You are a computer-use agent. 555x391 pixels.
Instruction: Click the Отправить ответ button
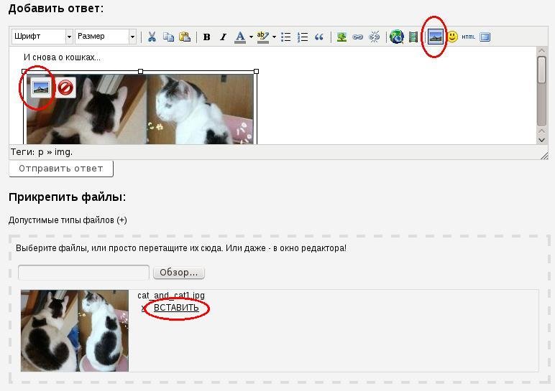coord(61,169)
